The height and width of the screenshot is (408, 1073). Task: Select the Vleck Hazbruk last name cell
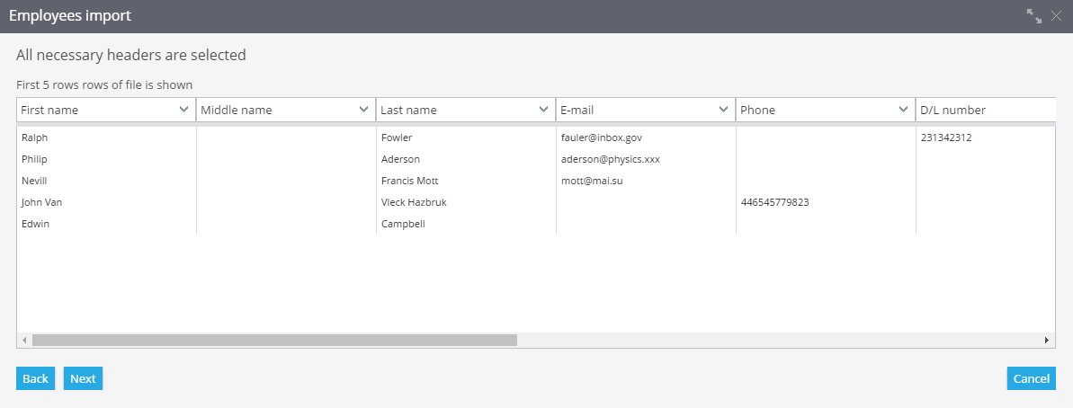[x=466, y=202]
